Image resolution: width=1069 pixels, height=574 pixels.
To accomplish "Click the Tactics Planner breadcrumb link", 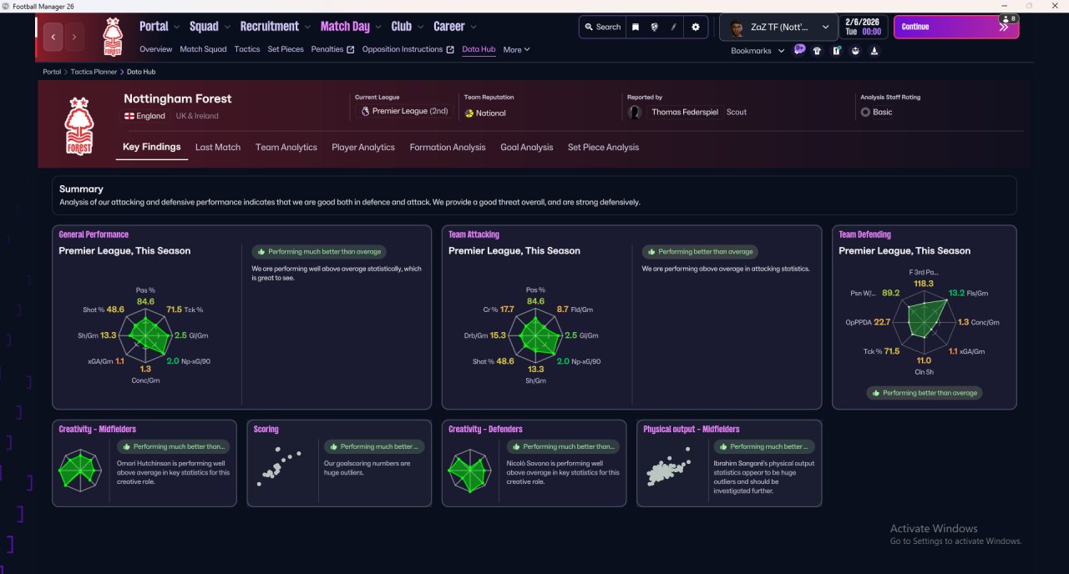I will point(94,72).
